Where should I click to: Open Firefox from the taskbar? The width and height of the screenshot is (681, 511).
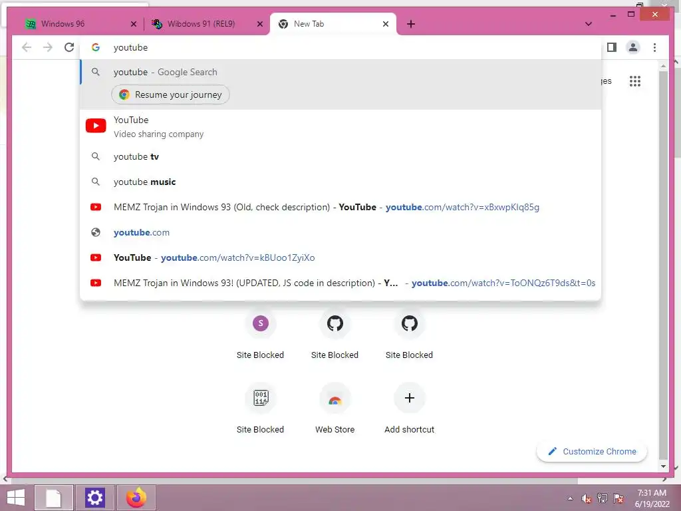click(x=136, y=498)
